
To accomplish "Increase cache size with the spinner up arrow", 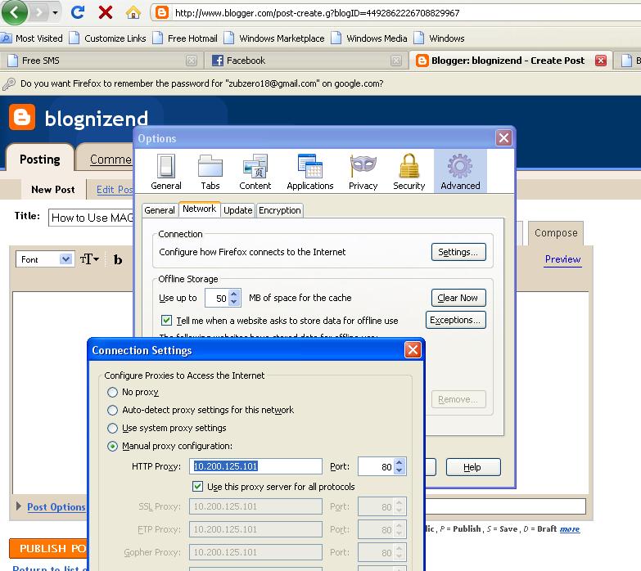I will click(234, 294).
